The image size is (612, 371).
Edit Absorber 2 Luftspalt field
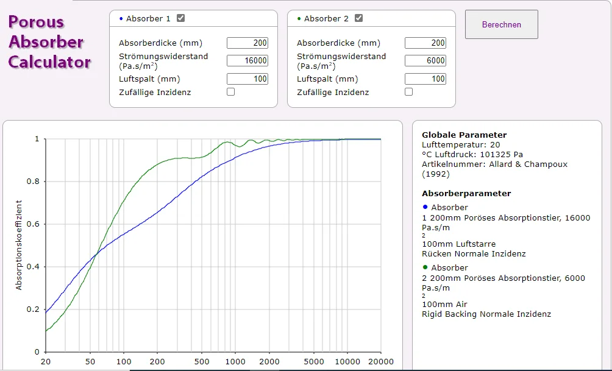coord(425,79)
